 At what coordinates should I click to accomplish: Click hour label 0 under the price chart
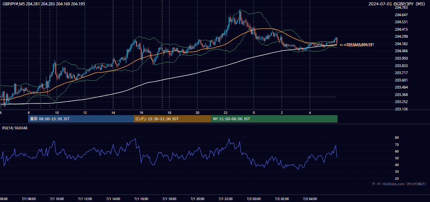coord(254,113)
